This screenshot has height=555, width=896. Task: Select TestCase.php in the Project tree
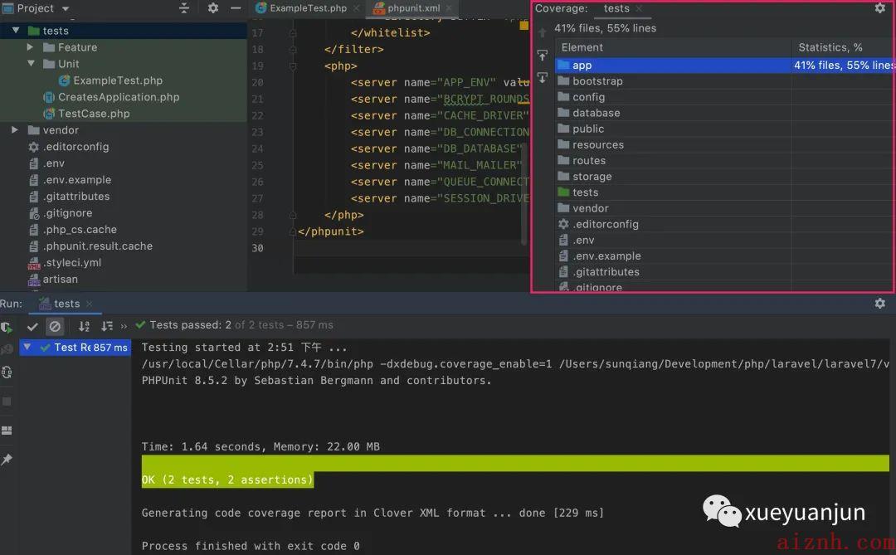pyautogui.click(x=94, y=114)
